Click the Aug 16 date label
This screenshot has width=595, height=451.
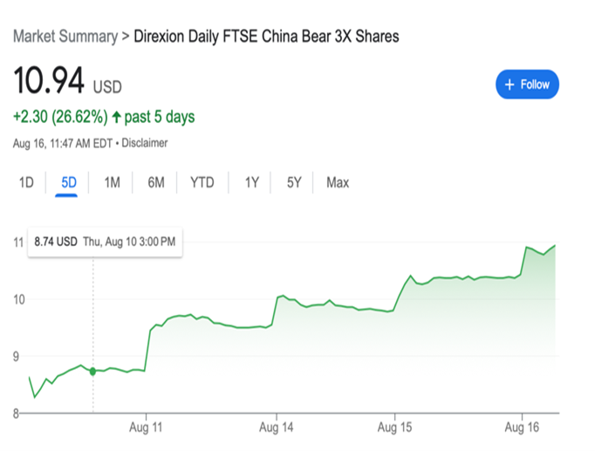(x=522, y=429)
